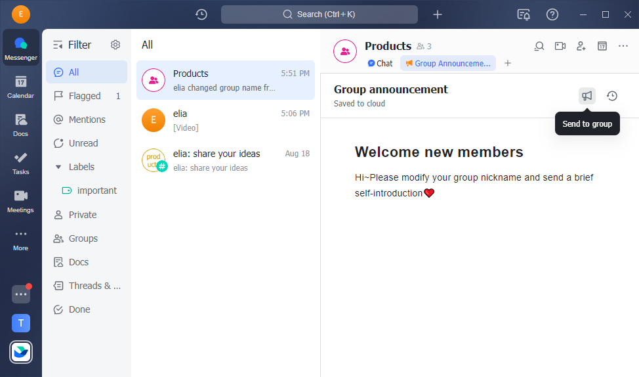The width and height of the screenshot is (639, 377).
Task: Open the plus create menu in top bar
Action: pyautogui.click(x=438, y=14)
